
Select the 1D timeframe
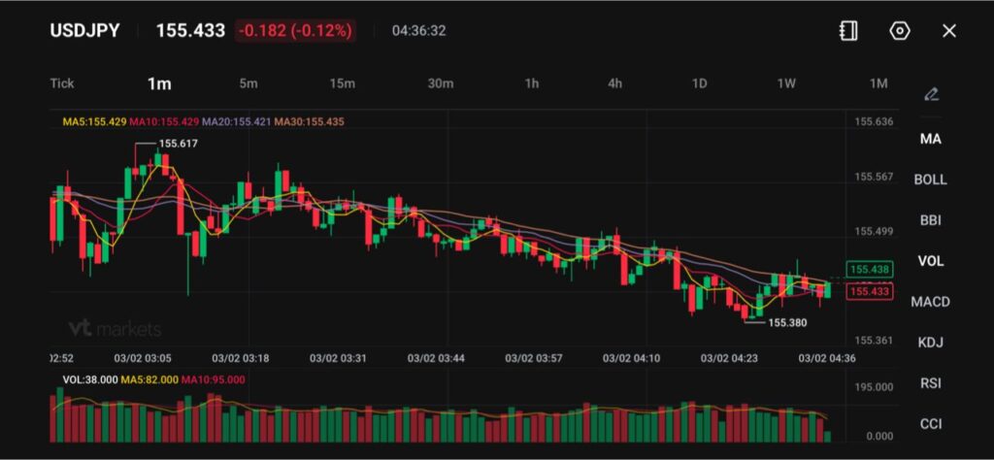[699, 83]
